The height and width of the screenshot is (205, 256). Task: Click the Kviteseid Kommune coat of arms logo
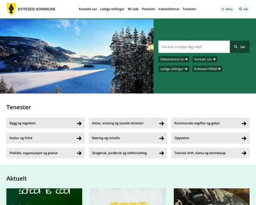(x=11, y=9)
